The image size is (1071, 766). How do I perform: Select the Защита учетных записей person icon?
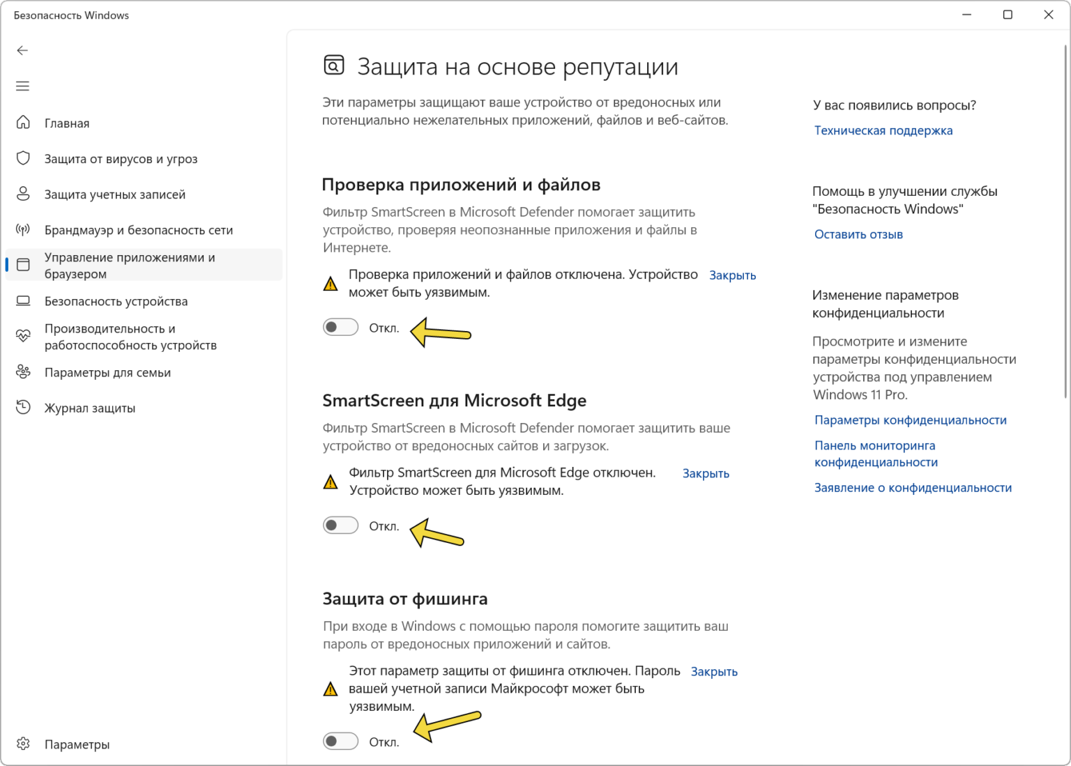pos(23,194)
